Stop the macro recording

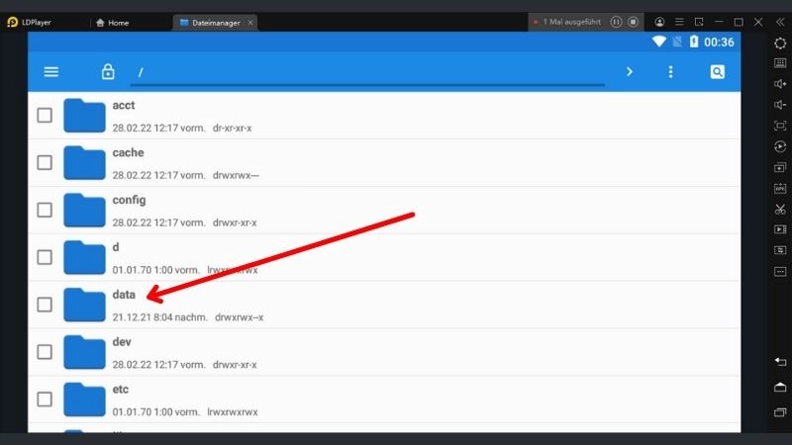tap(634, 22)
